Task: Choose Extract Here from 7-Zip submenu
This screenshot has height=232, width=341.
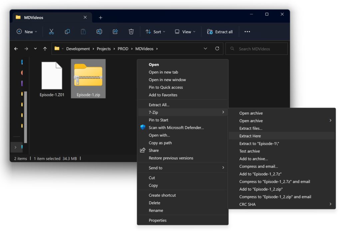Action: [x=250, y=136]
